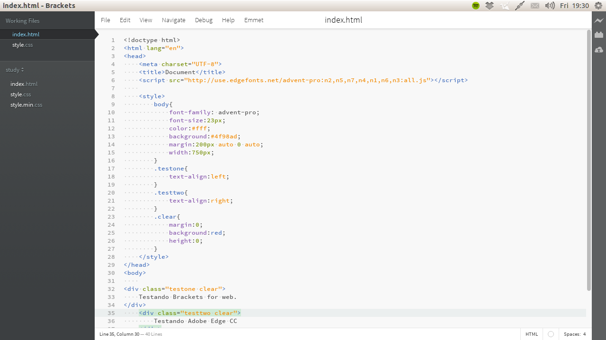Click the .testone selector
Screen dimensions: 606x340
pos(169,169)
